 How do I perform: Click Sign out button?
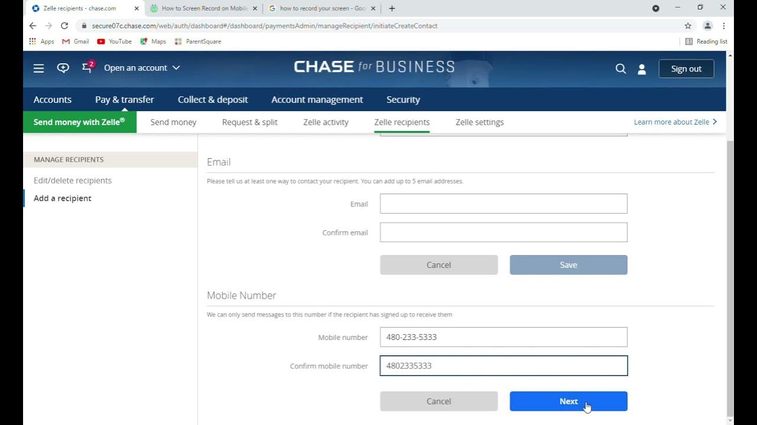(686, 68)
